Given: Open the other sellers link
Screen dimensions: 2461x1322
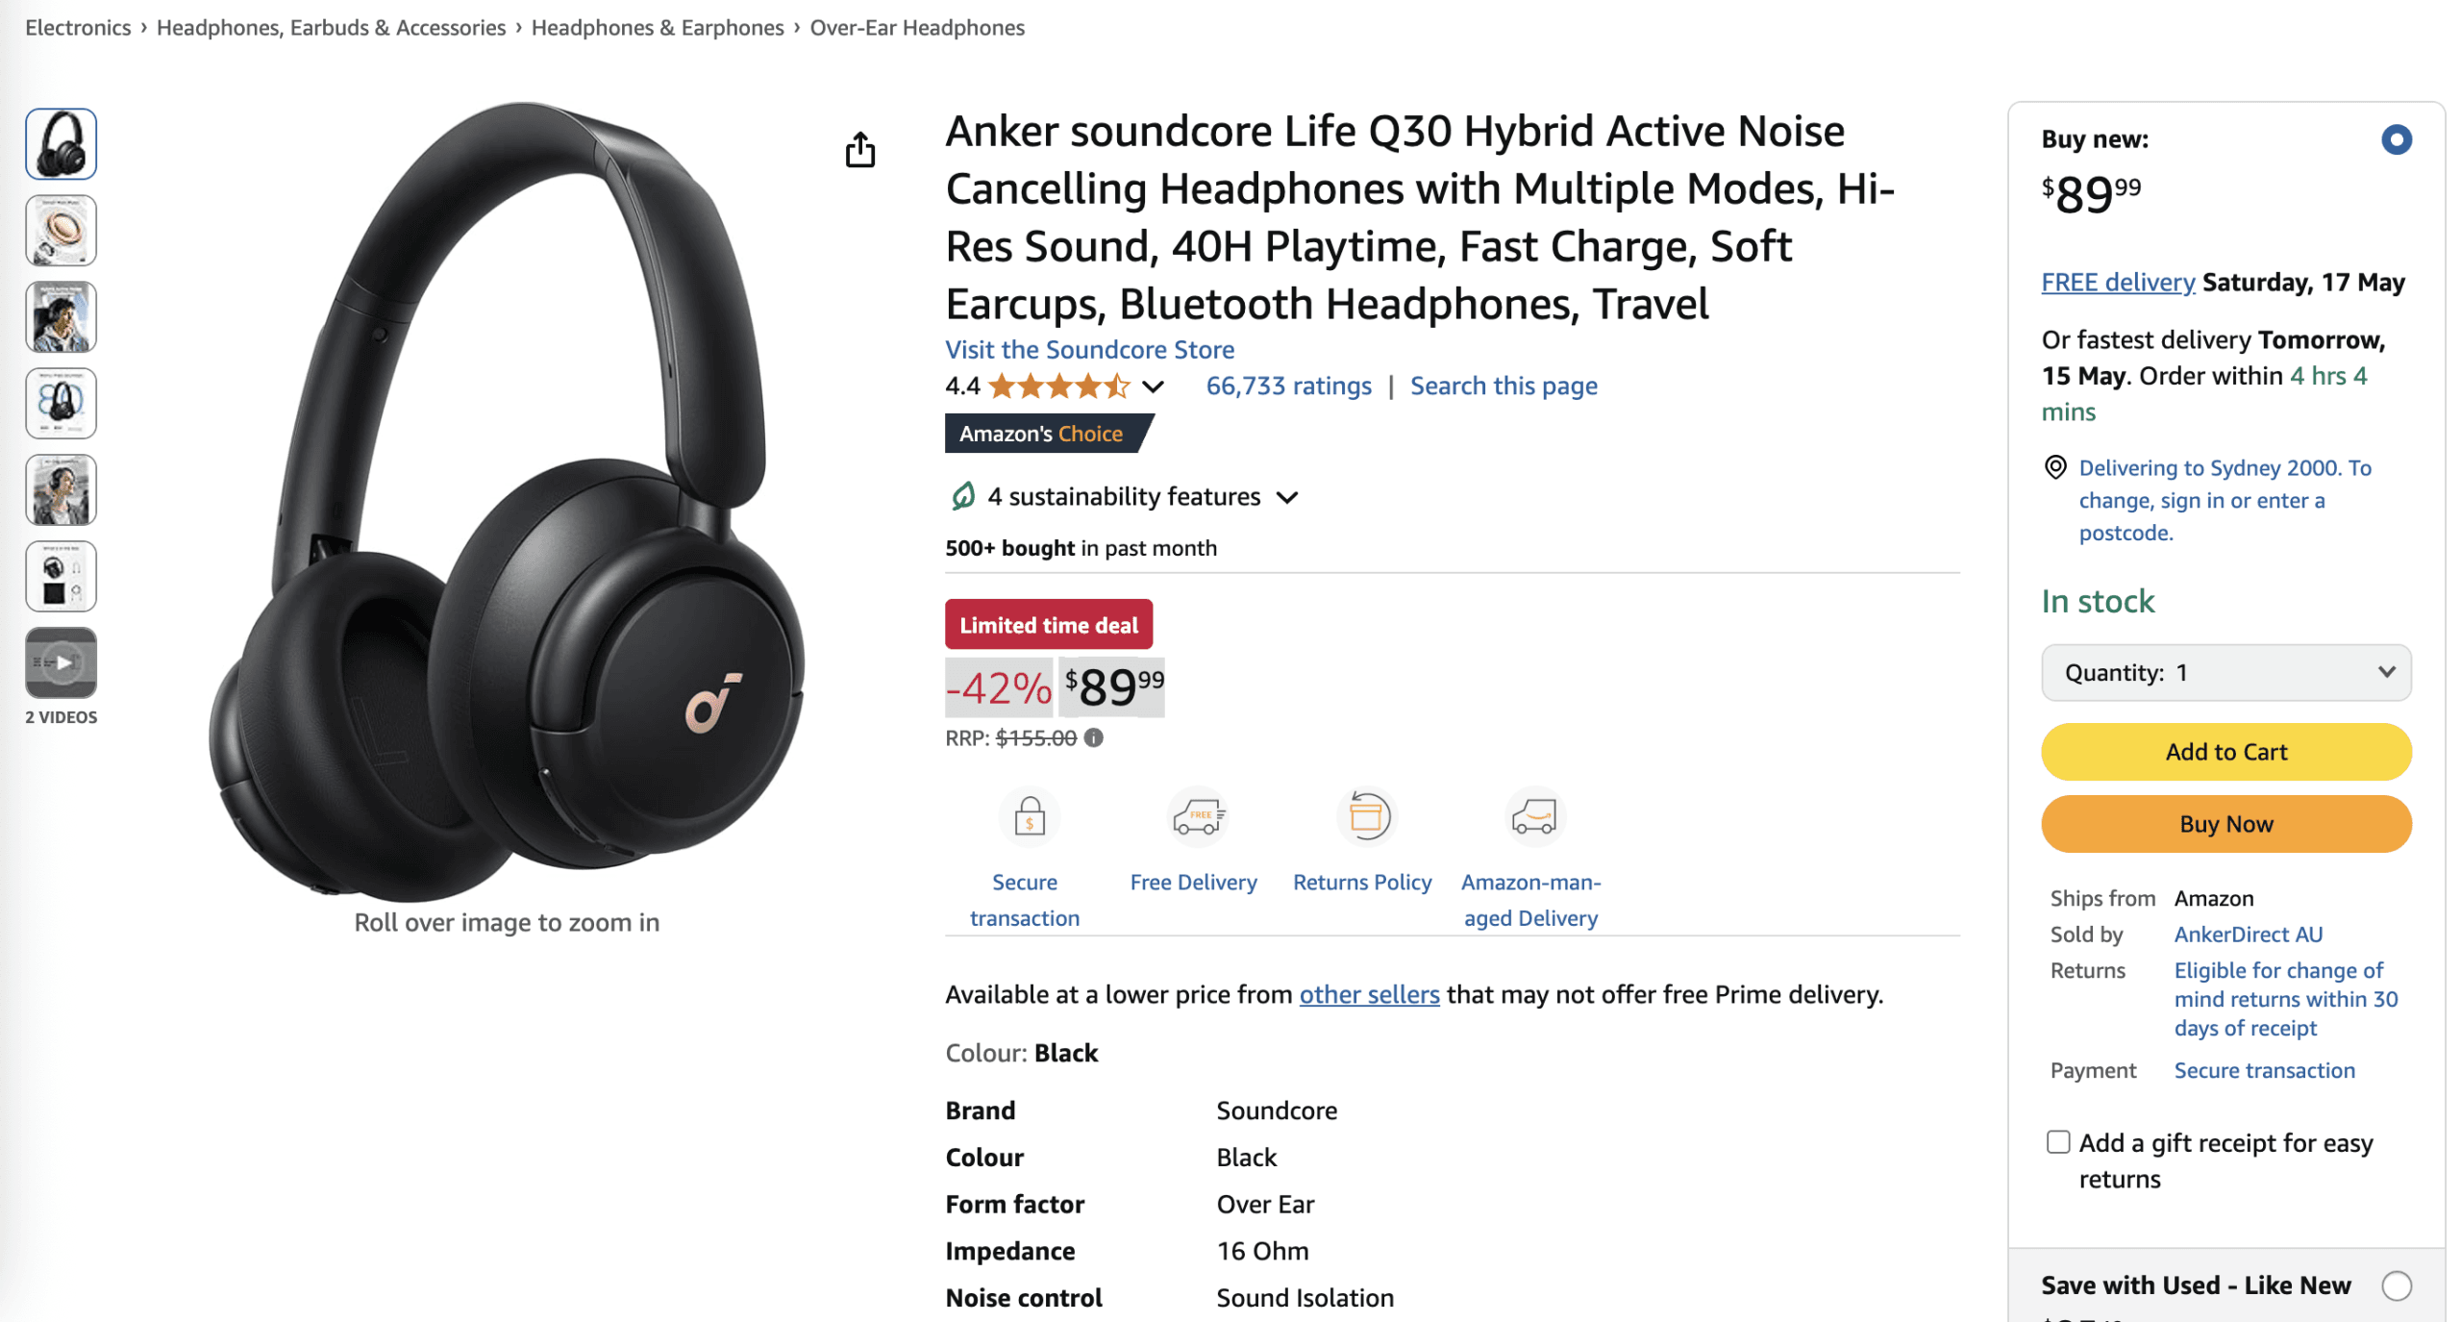Looking at the screenshot, I should 1369,993.
